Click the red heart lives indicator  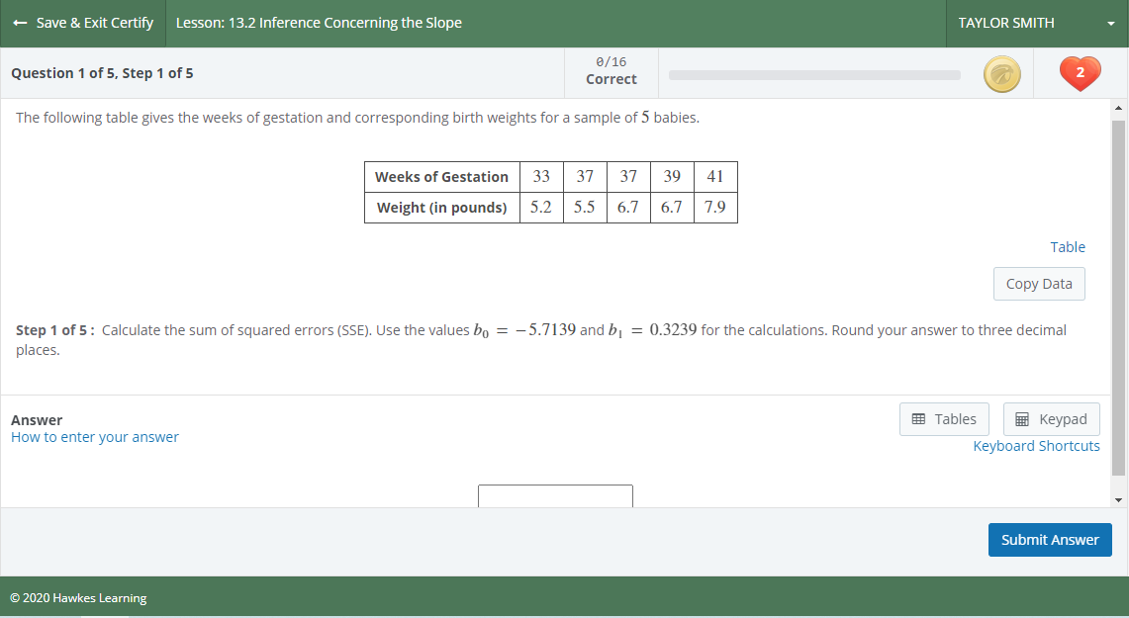[1080, 73]
